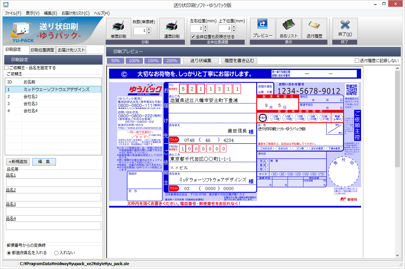Click the app icon in title bar
Viewport: 405px width, 269px height.
click(x=5, y=5)
